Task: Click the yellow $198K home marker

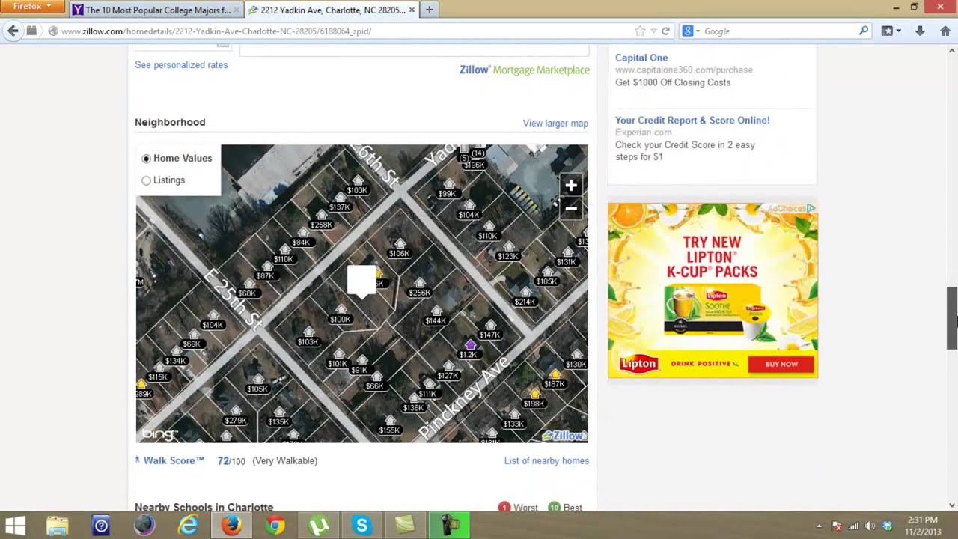Action: (x=534, y=400)
